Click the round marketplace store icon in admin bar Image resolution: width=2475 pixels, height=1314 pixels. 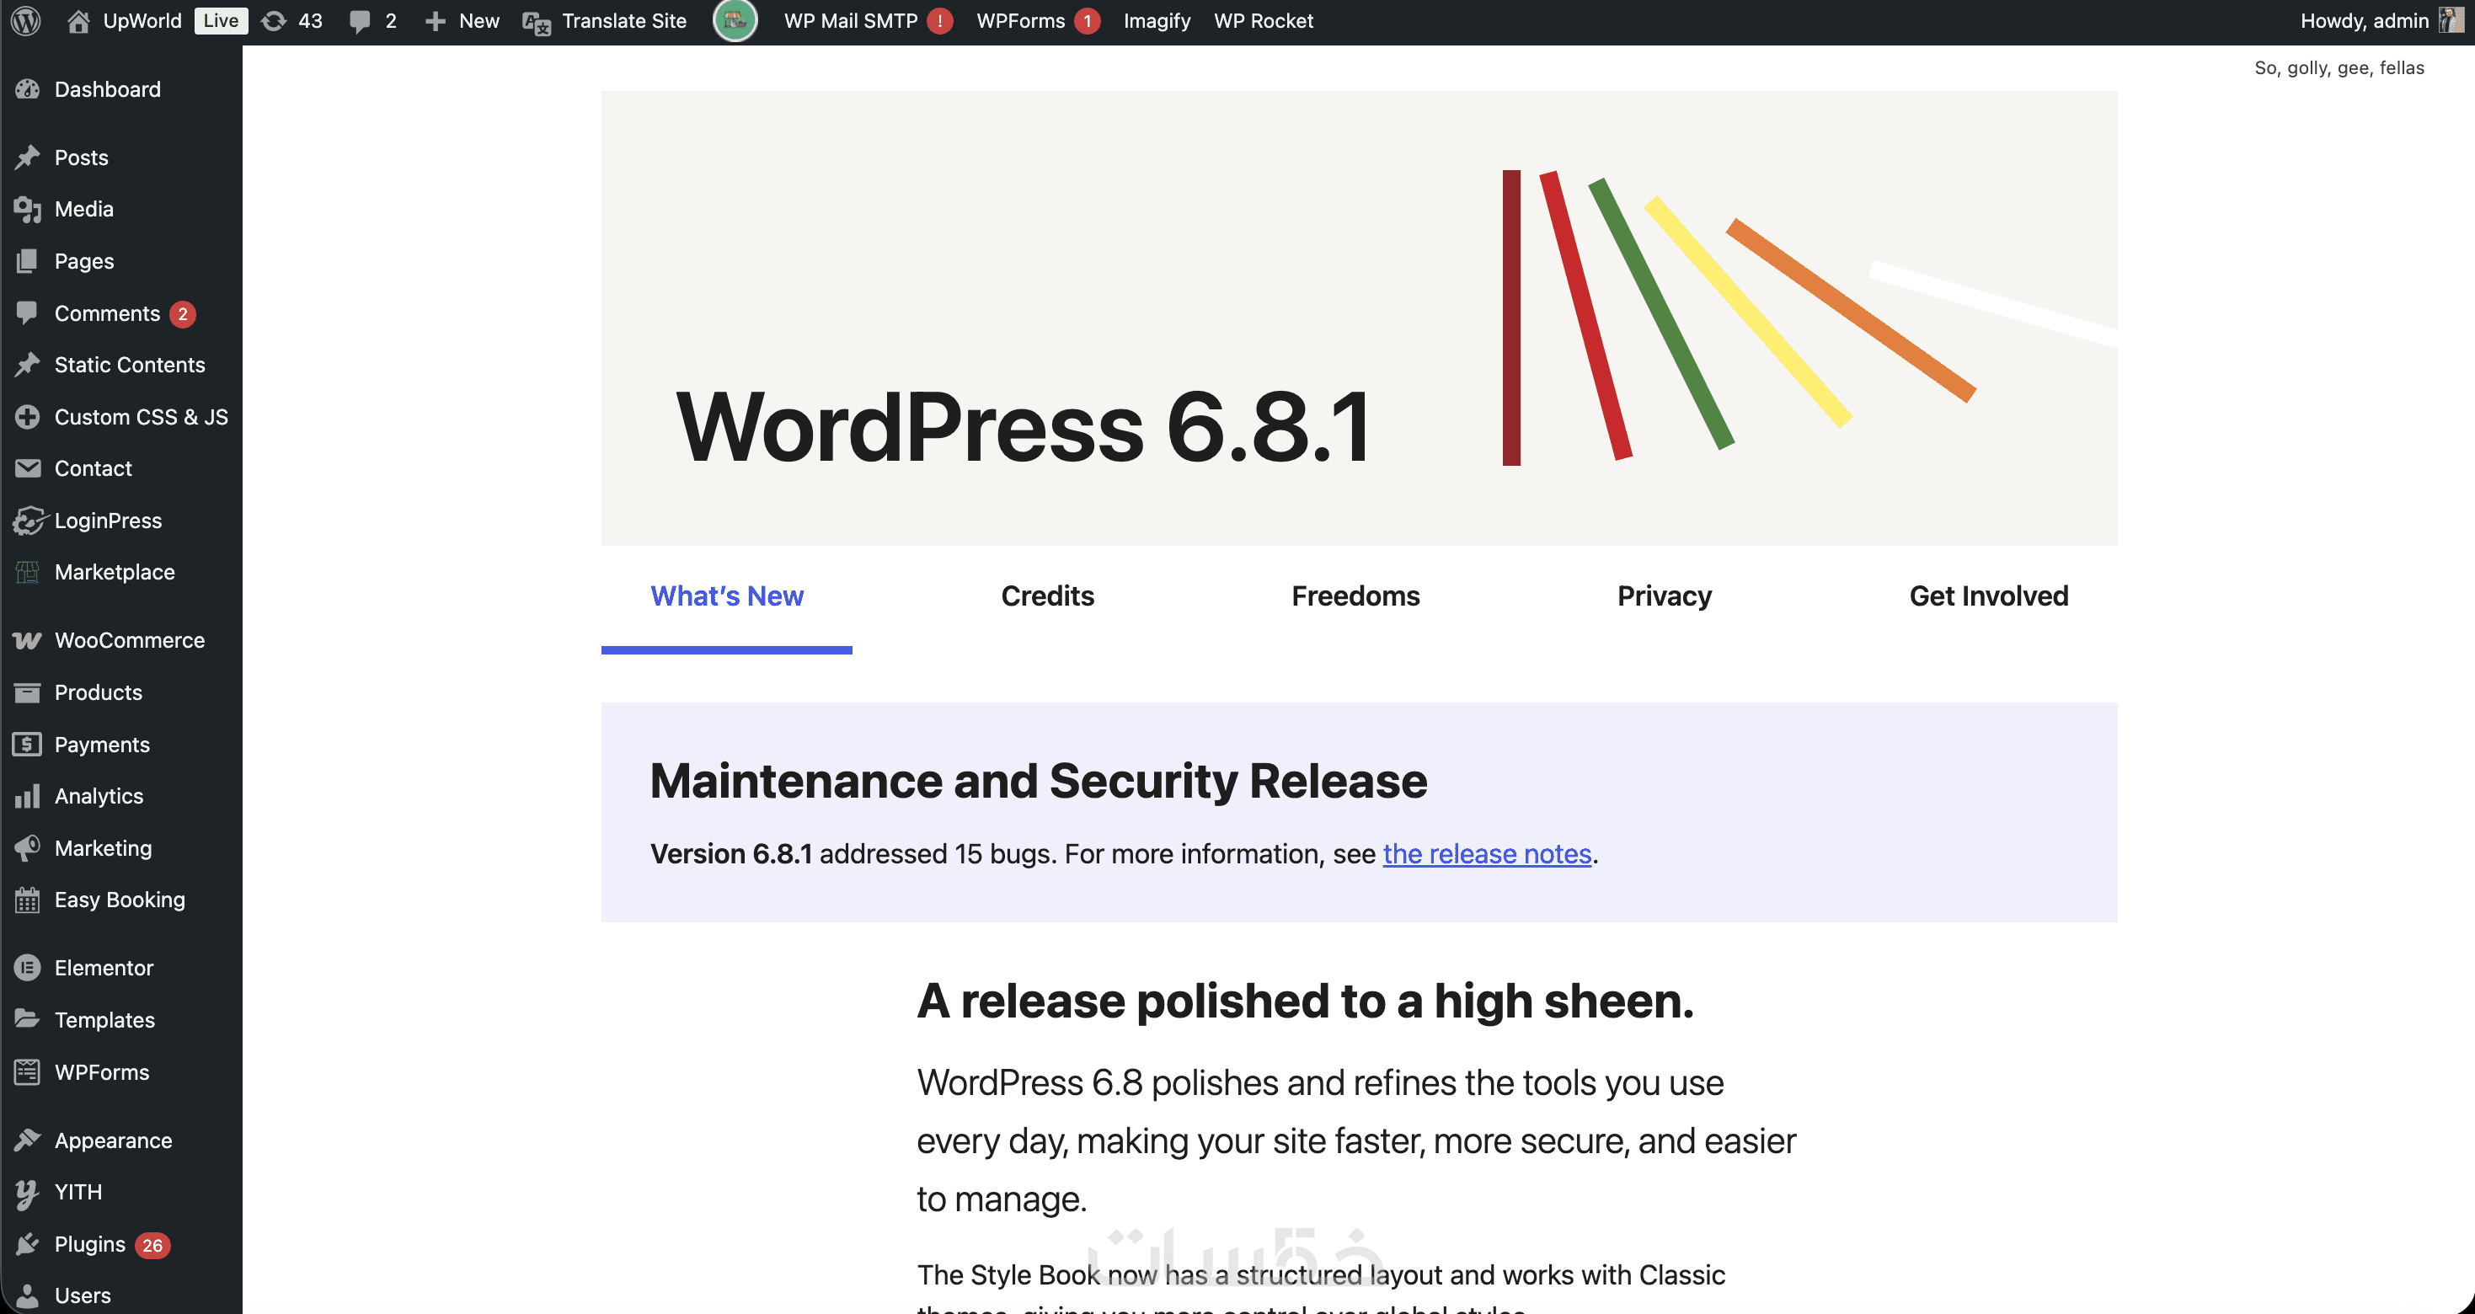(x=735, y=20)
